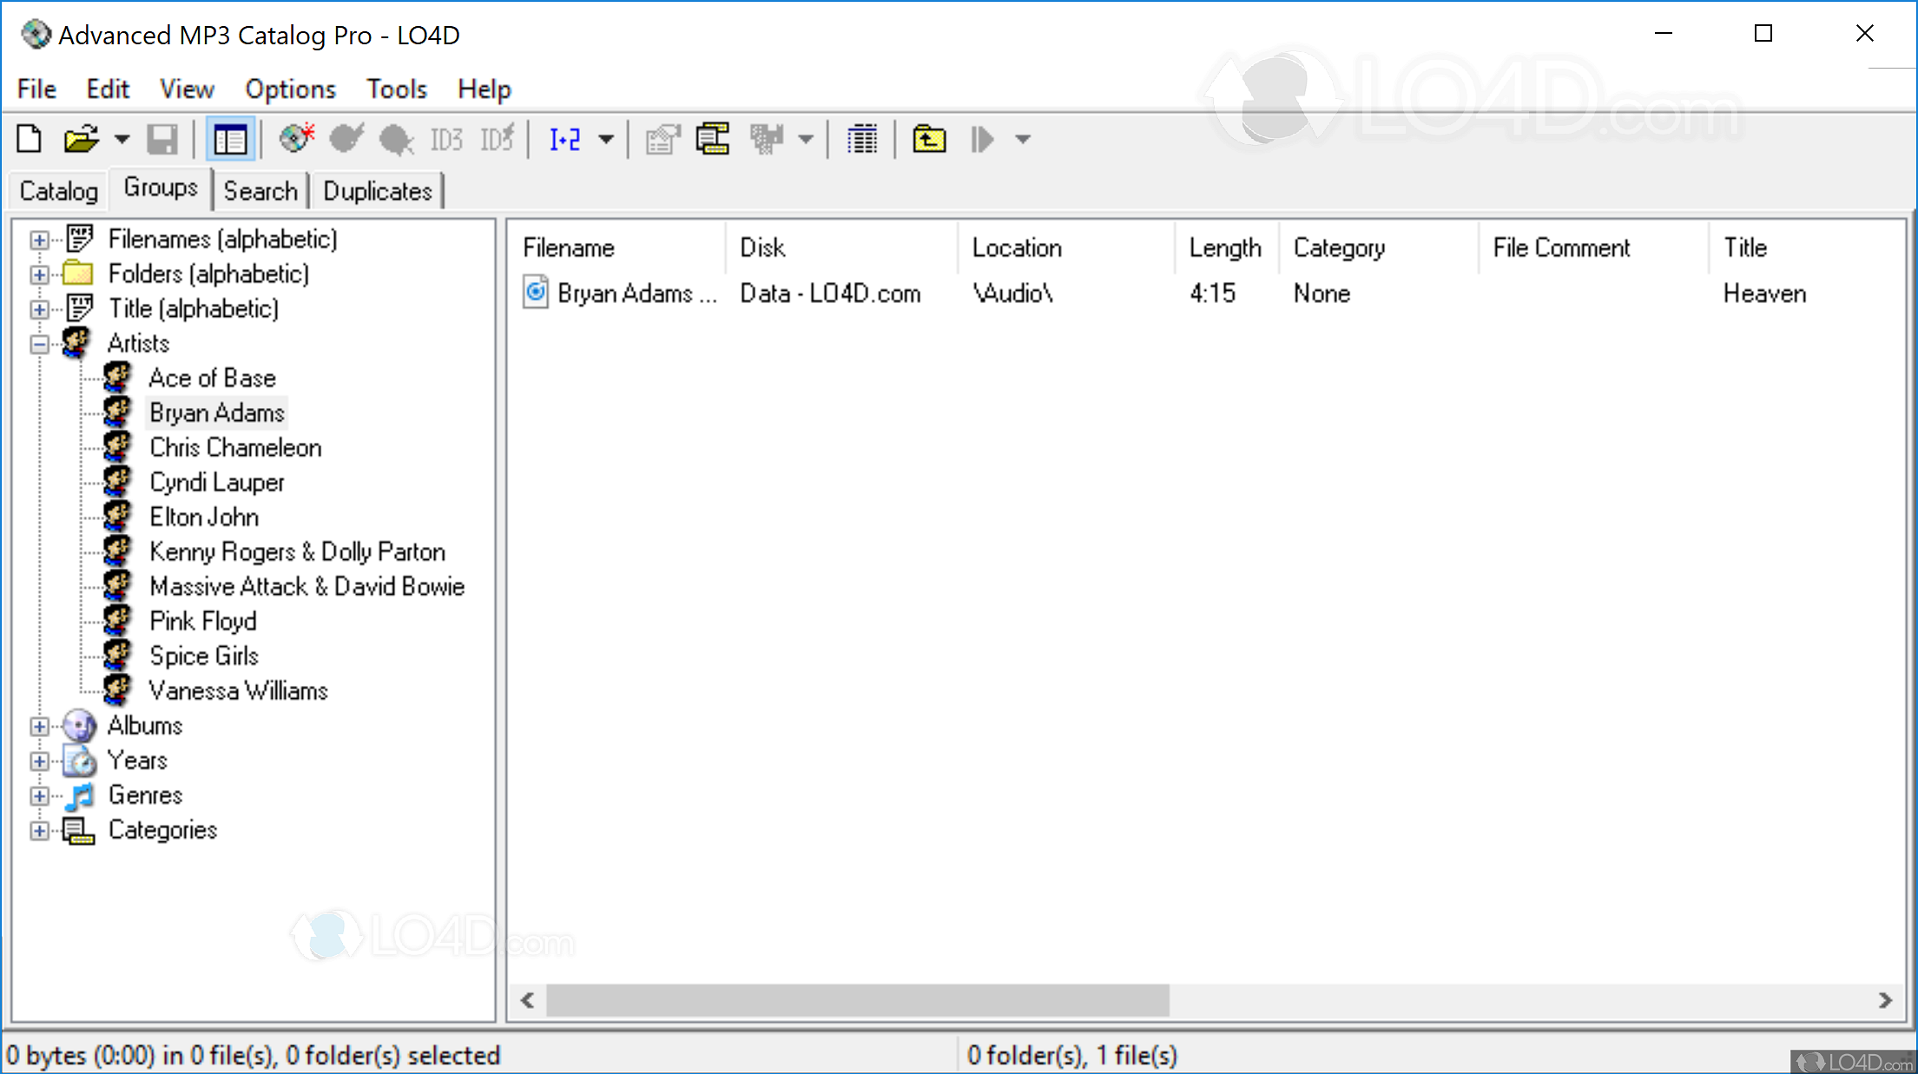Toggle the tree panel layout button

tap(230, 139)
